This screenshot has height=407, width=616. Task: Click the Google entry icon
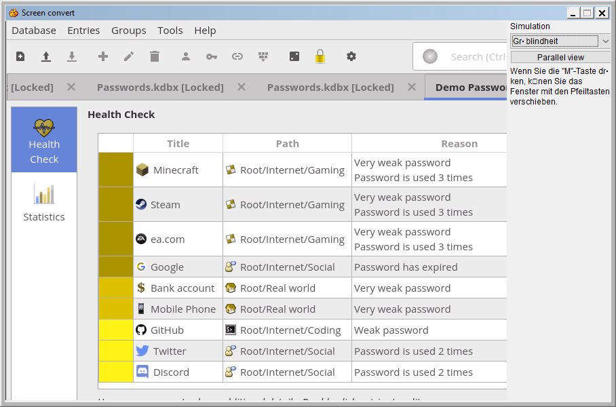tap(141, 267)
